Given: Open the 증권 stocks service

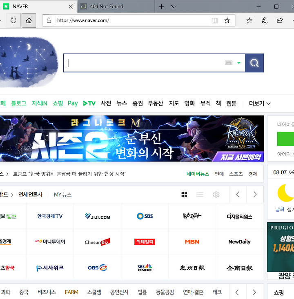Looking at the screenshot, I should point(138,103).
